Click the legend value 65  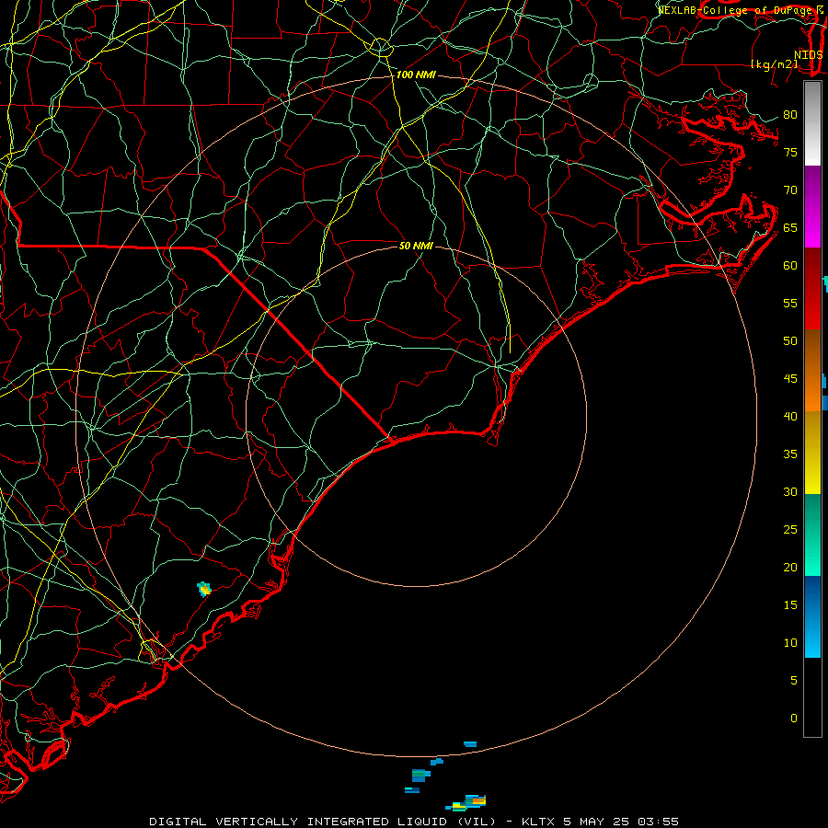click(790, 228)
